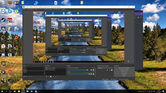Select the Захват экрана source row
This screenshot has height=93, width=166.
(56, 68)
